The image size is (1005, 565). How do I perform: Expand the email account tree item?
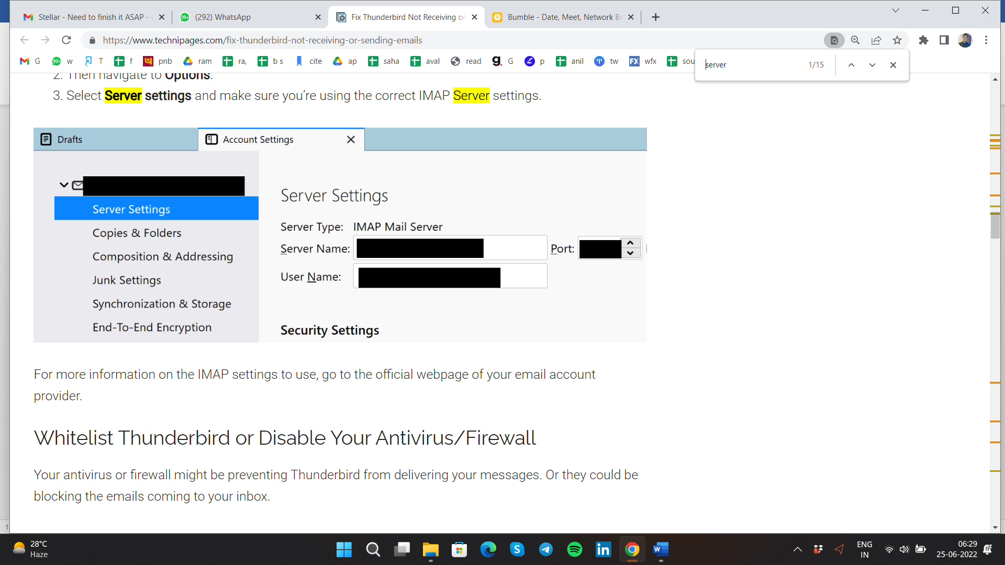point(63,184)
